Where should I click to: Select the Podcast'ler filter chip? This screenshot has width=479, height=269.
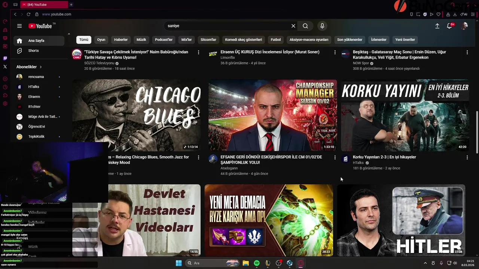coord(164,40)
